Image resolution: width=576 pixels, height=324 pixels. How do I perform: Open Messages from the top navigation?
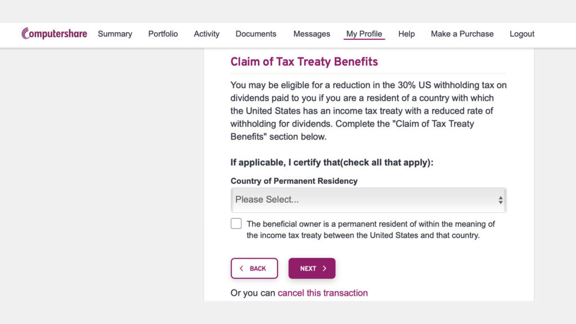click(x=312, y=34)
